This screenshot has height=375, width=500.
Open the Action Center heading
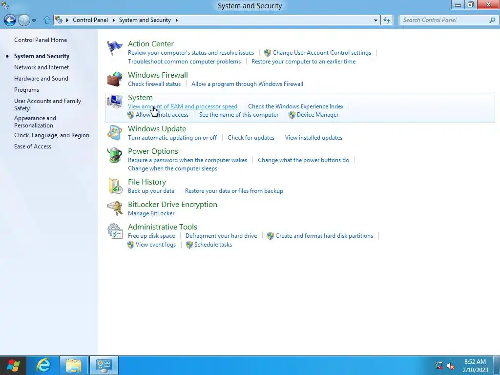[151, 43]
